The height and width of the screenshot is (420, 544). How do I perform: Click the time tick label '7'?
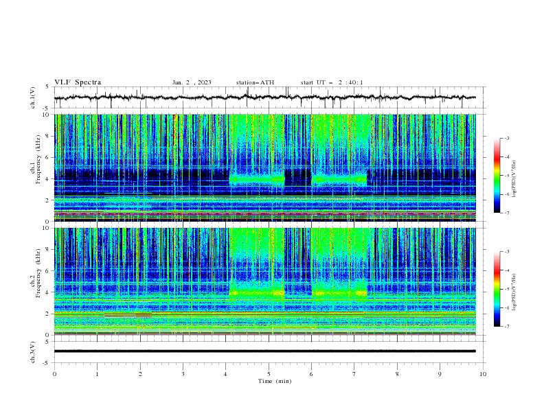point(354,374)
